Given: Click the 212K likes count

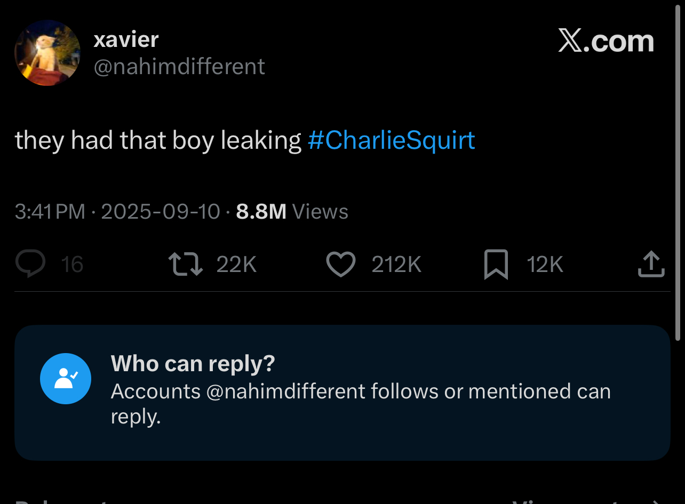Looking at the screenshot, I should (396, 265).
